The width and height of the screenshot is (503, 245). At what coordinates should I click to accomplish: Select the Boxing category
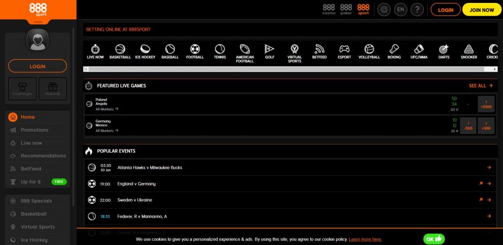click(394, 52)
